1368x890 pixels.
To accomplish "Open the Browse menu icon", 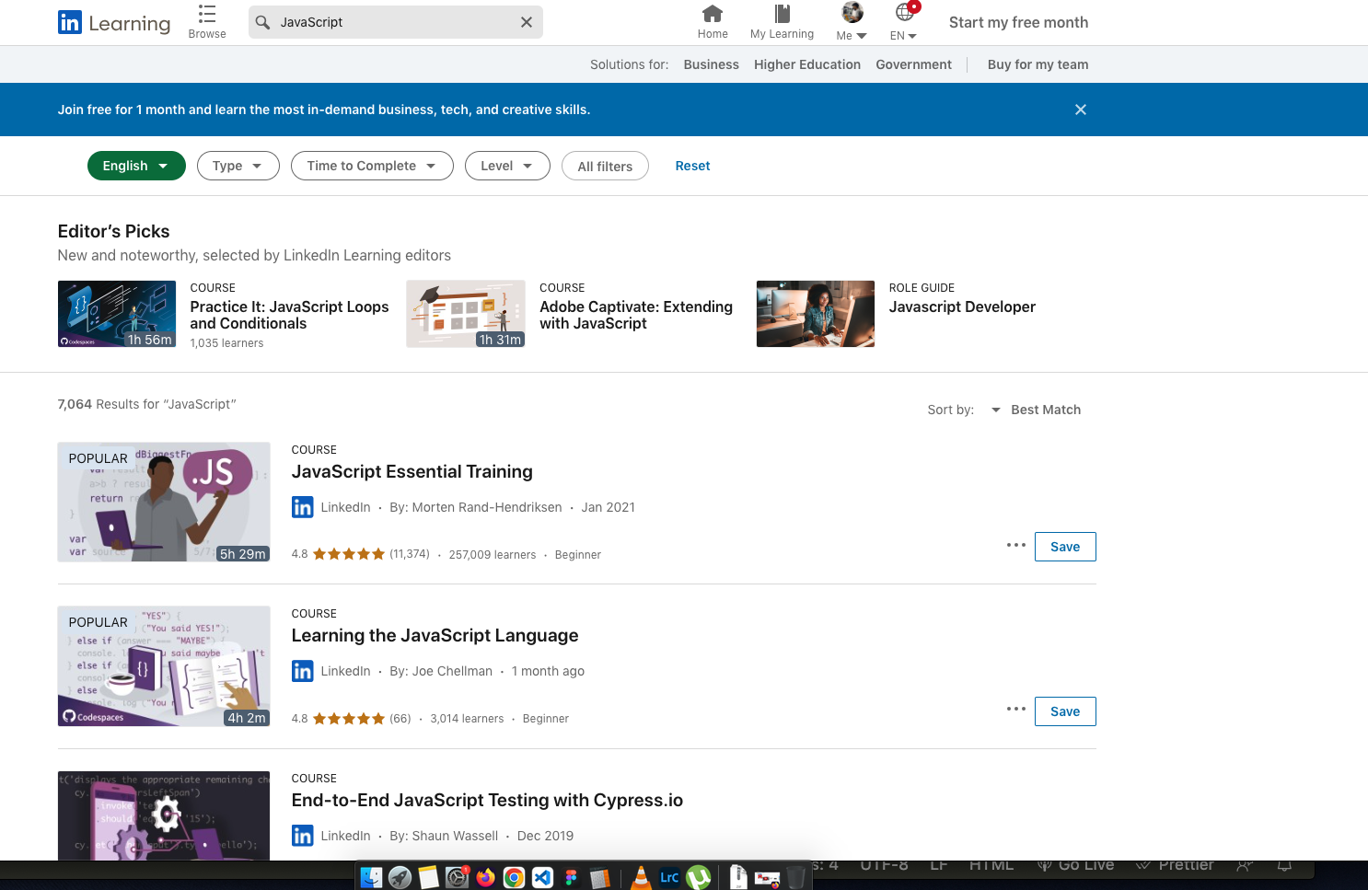I will tap(207, 21).
